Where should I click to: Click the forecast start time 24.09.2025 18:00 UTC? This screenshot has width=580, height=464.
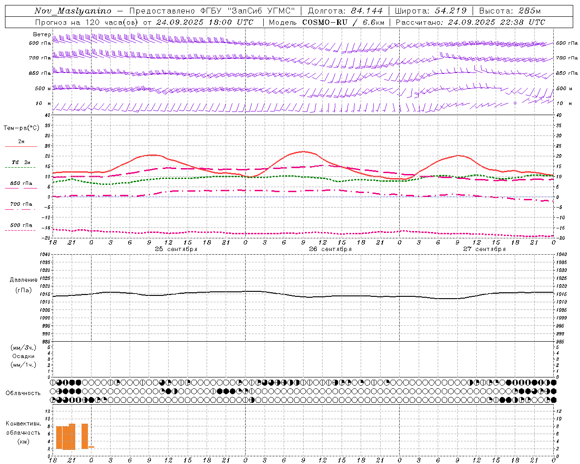[x=205, y=22]
